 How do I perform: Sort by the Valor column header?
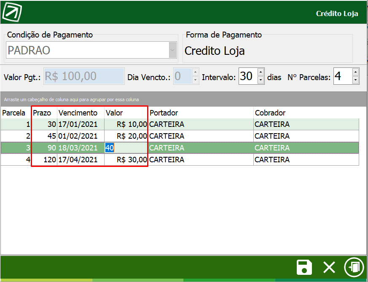click(x=126, y=113)
